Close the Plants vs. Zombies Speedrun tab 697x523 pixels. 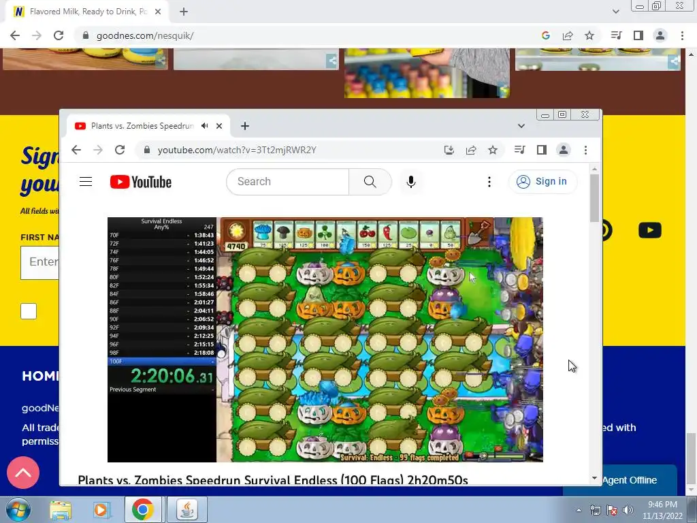[219, 126]
